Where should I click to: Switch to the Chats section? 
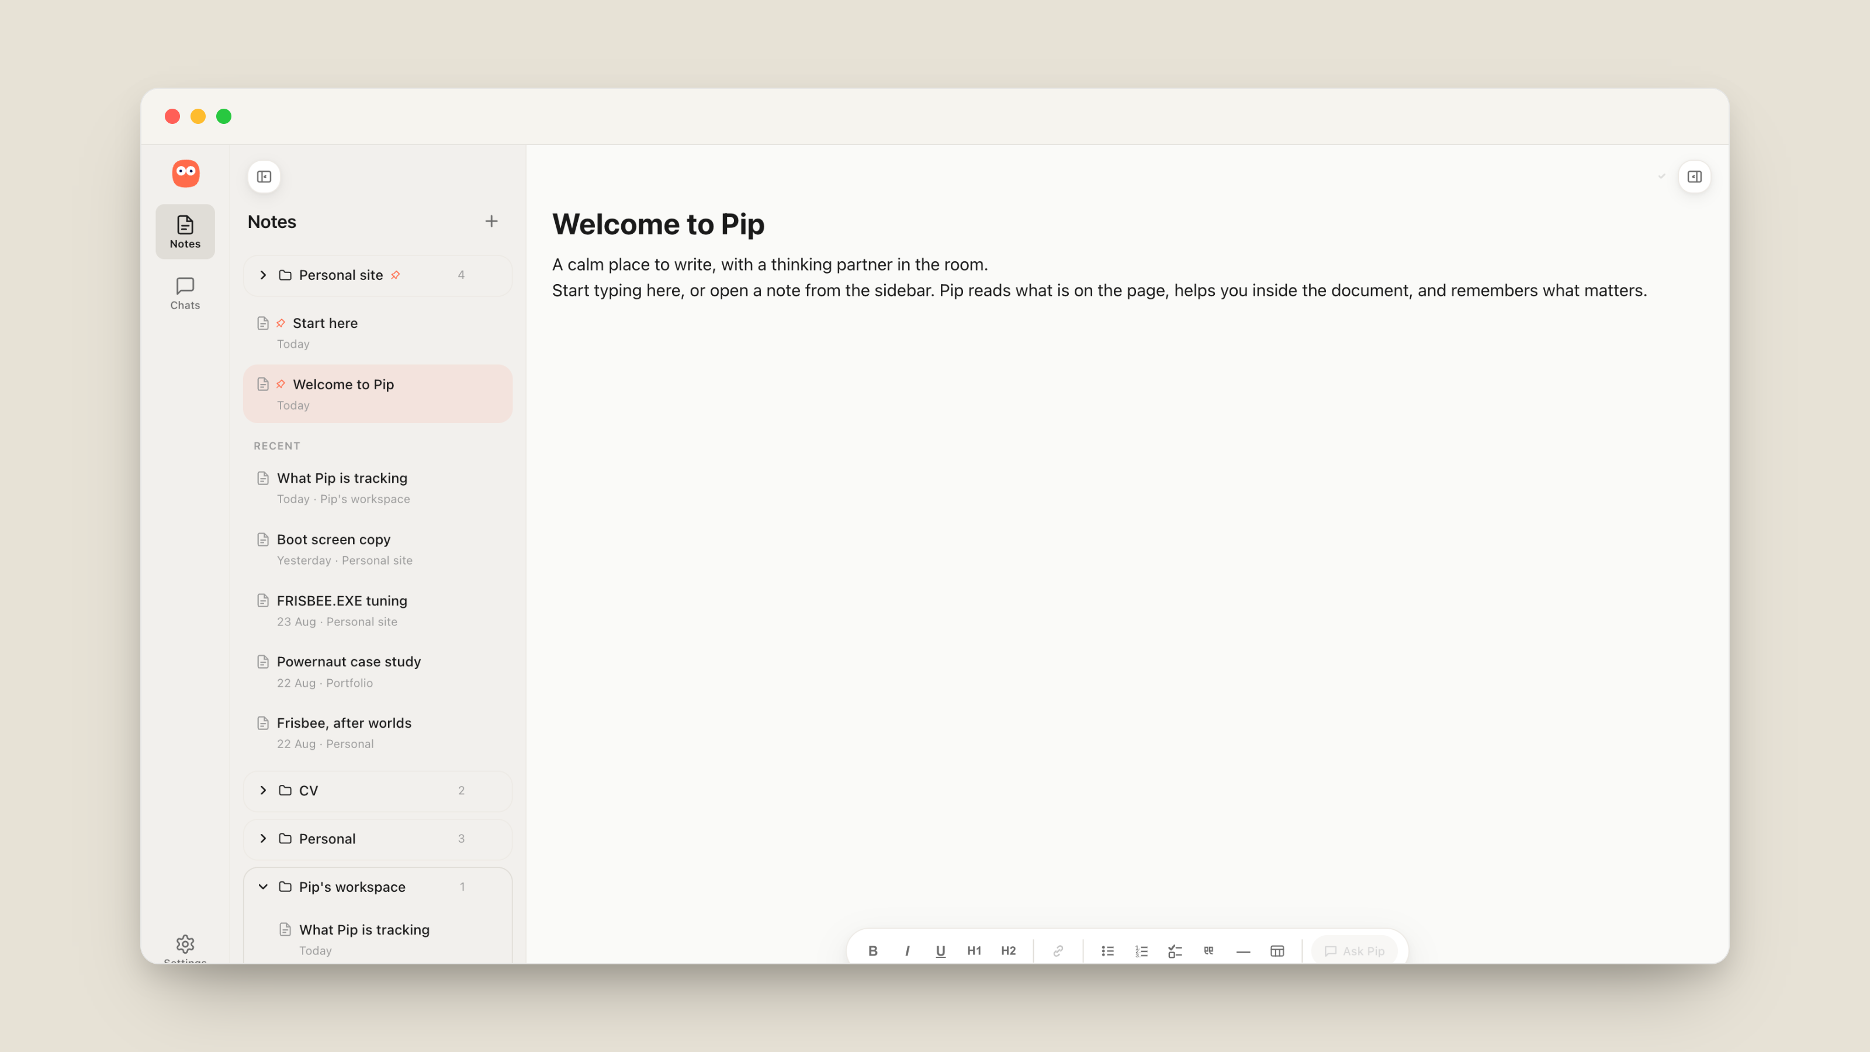185,293
